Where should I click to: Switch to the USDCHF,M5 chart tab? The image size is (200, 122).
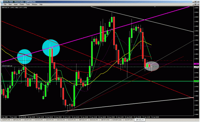pos(50,120)
